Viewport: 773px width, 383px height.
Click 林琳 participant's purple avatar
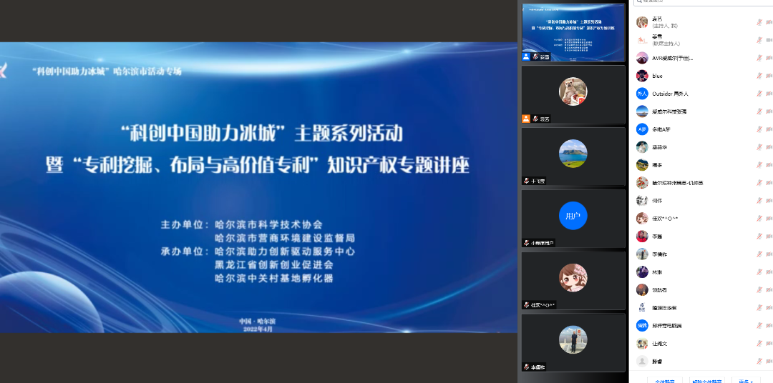[x=642, y=272]
